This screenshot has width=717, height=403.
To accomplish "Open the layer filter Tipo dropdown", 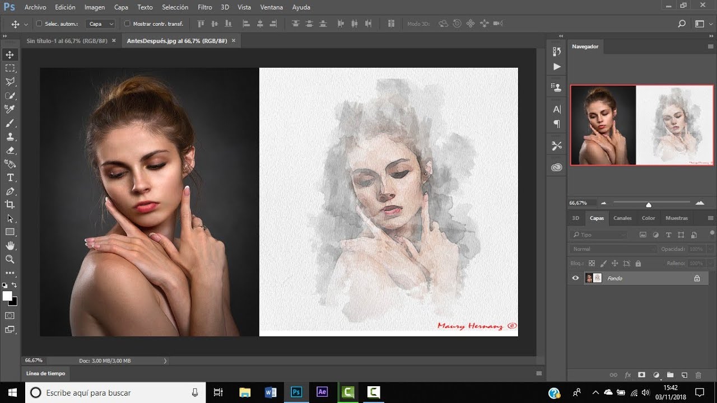I will click(x=599, y=235).
